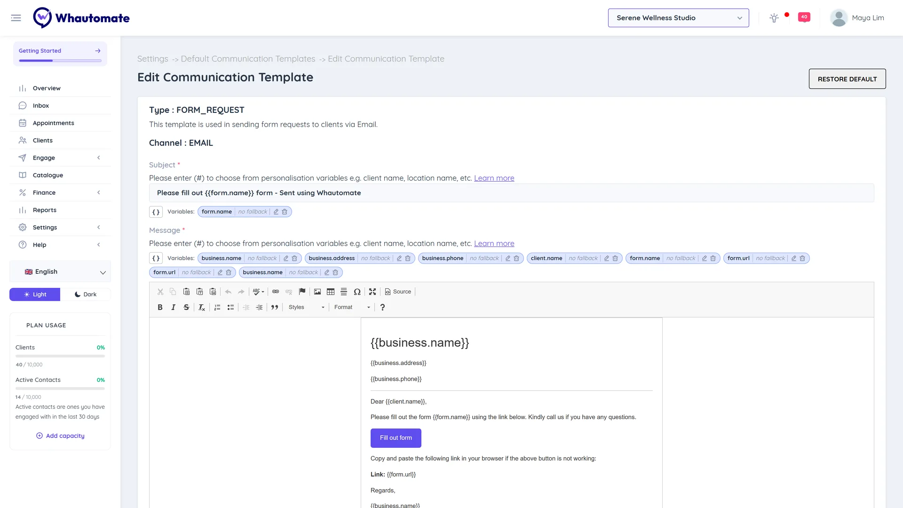Insert special character omega icon
The width and height of the screenshot is (903, 508).
[x=357, y=292]
